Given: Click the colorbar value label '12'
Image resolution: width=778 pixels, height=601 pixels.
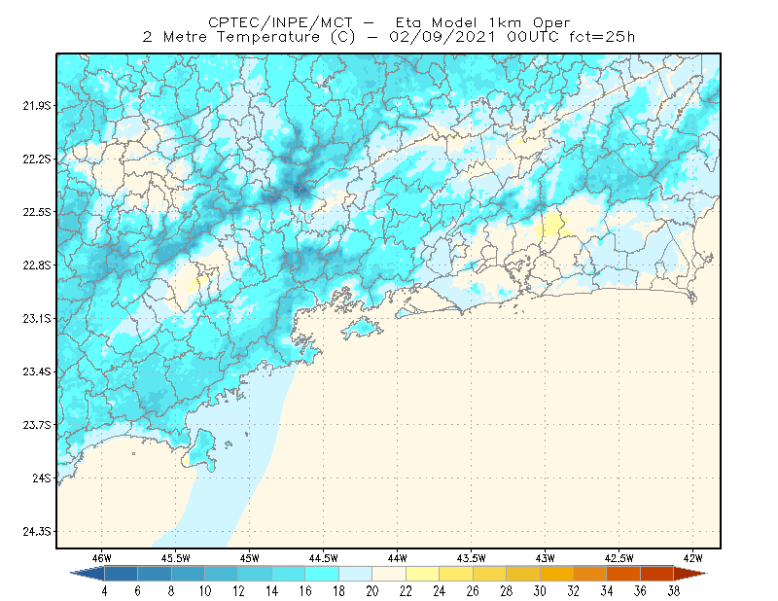Looking at the screenshot, I should (238, 591).
